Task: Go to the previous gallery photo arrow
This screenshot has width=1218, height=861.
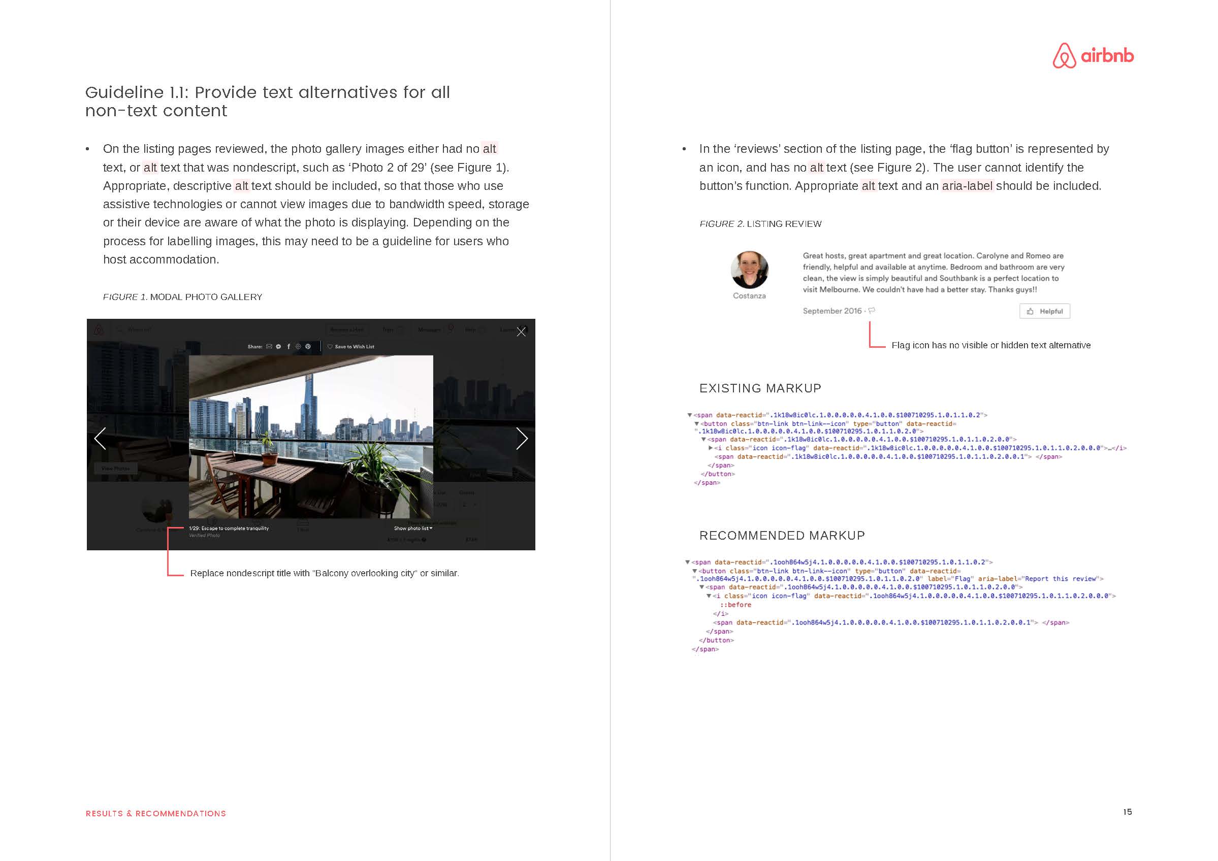Action: coord(100,439)
